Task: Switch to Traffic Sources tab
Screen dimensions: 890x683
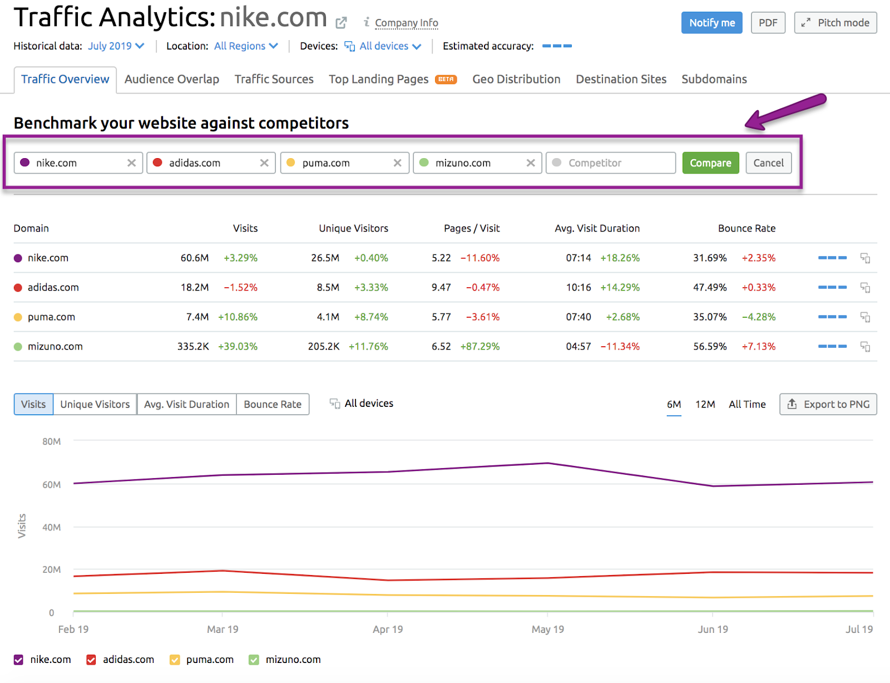Action: (x=274, y=80)
